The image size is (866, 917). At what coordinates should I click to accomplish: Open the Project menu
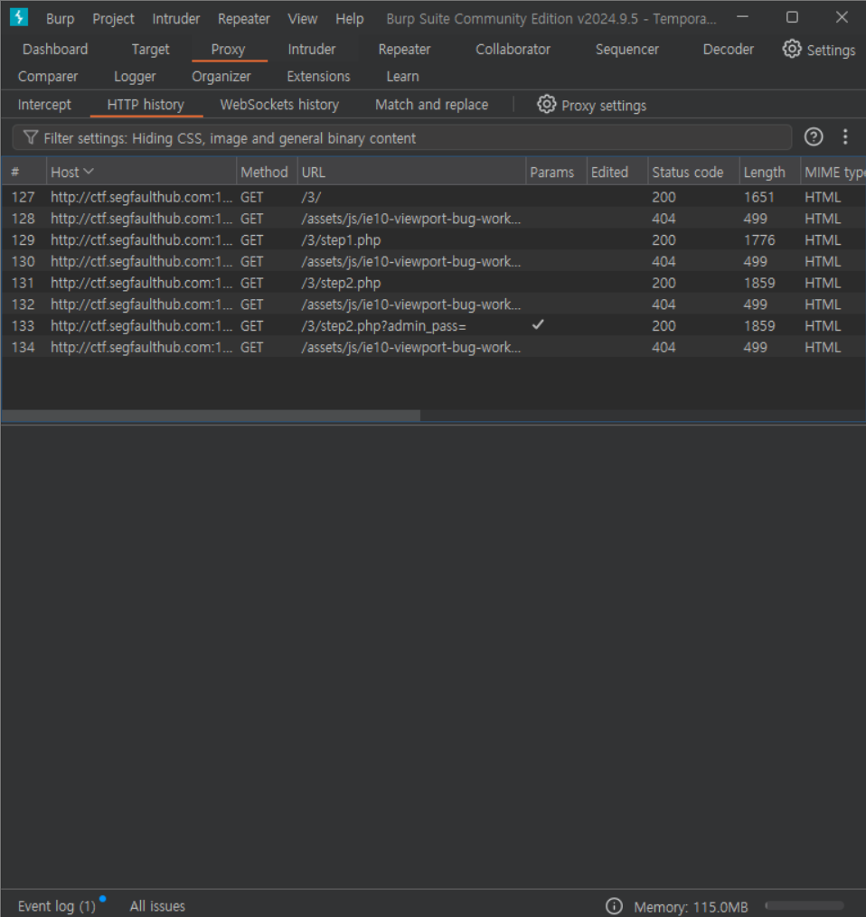(113, 19)
